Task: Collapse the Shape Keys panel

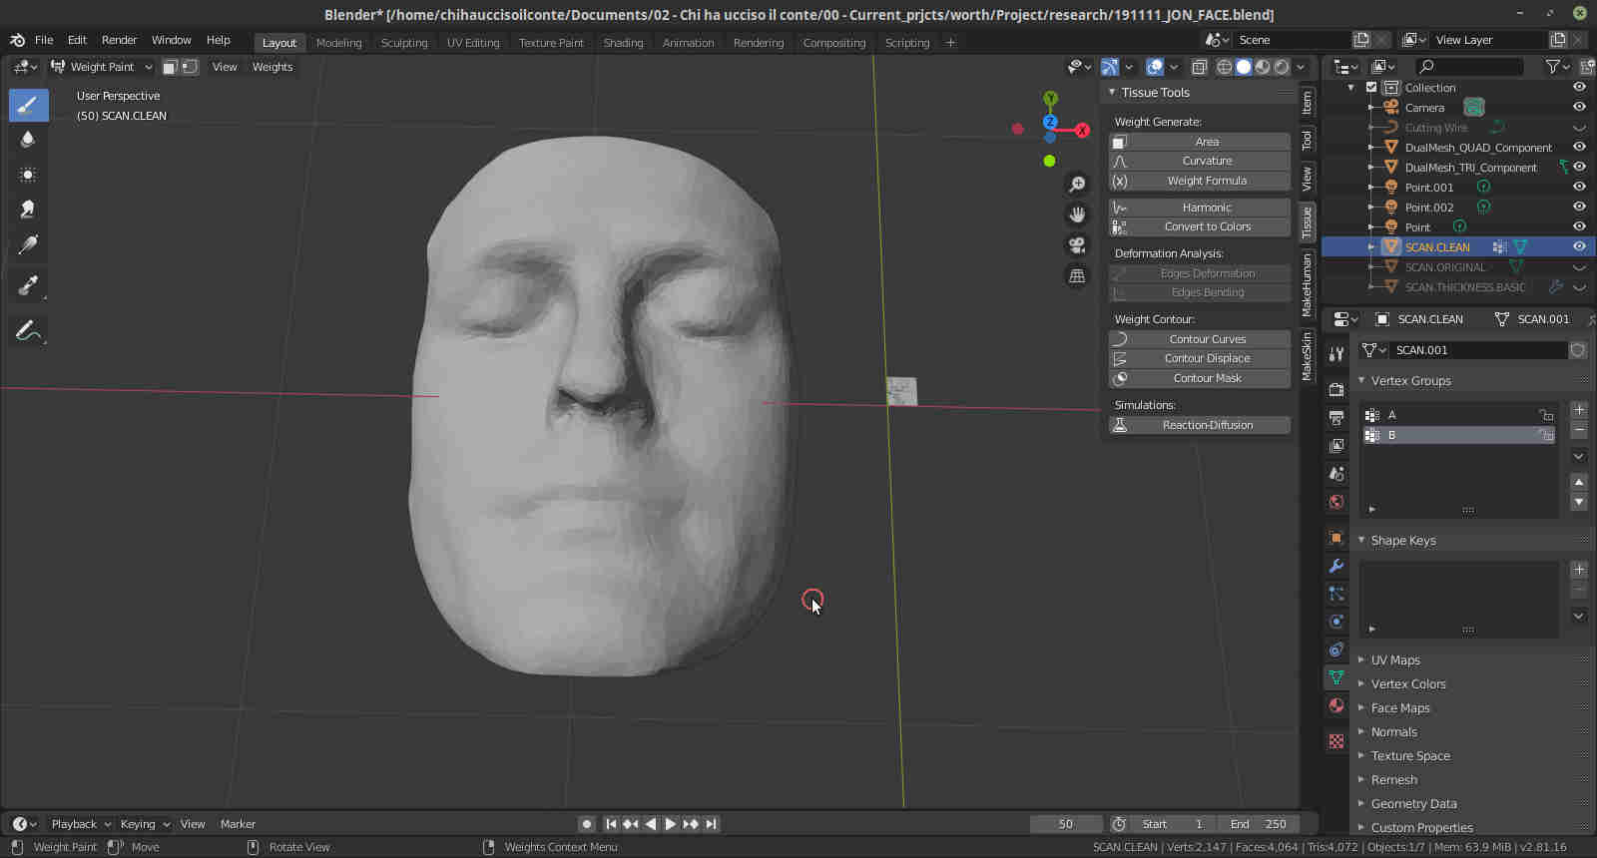Action: click(1361, 540)
